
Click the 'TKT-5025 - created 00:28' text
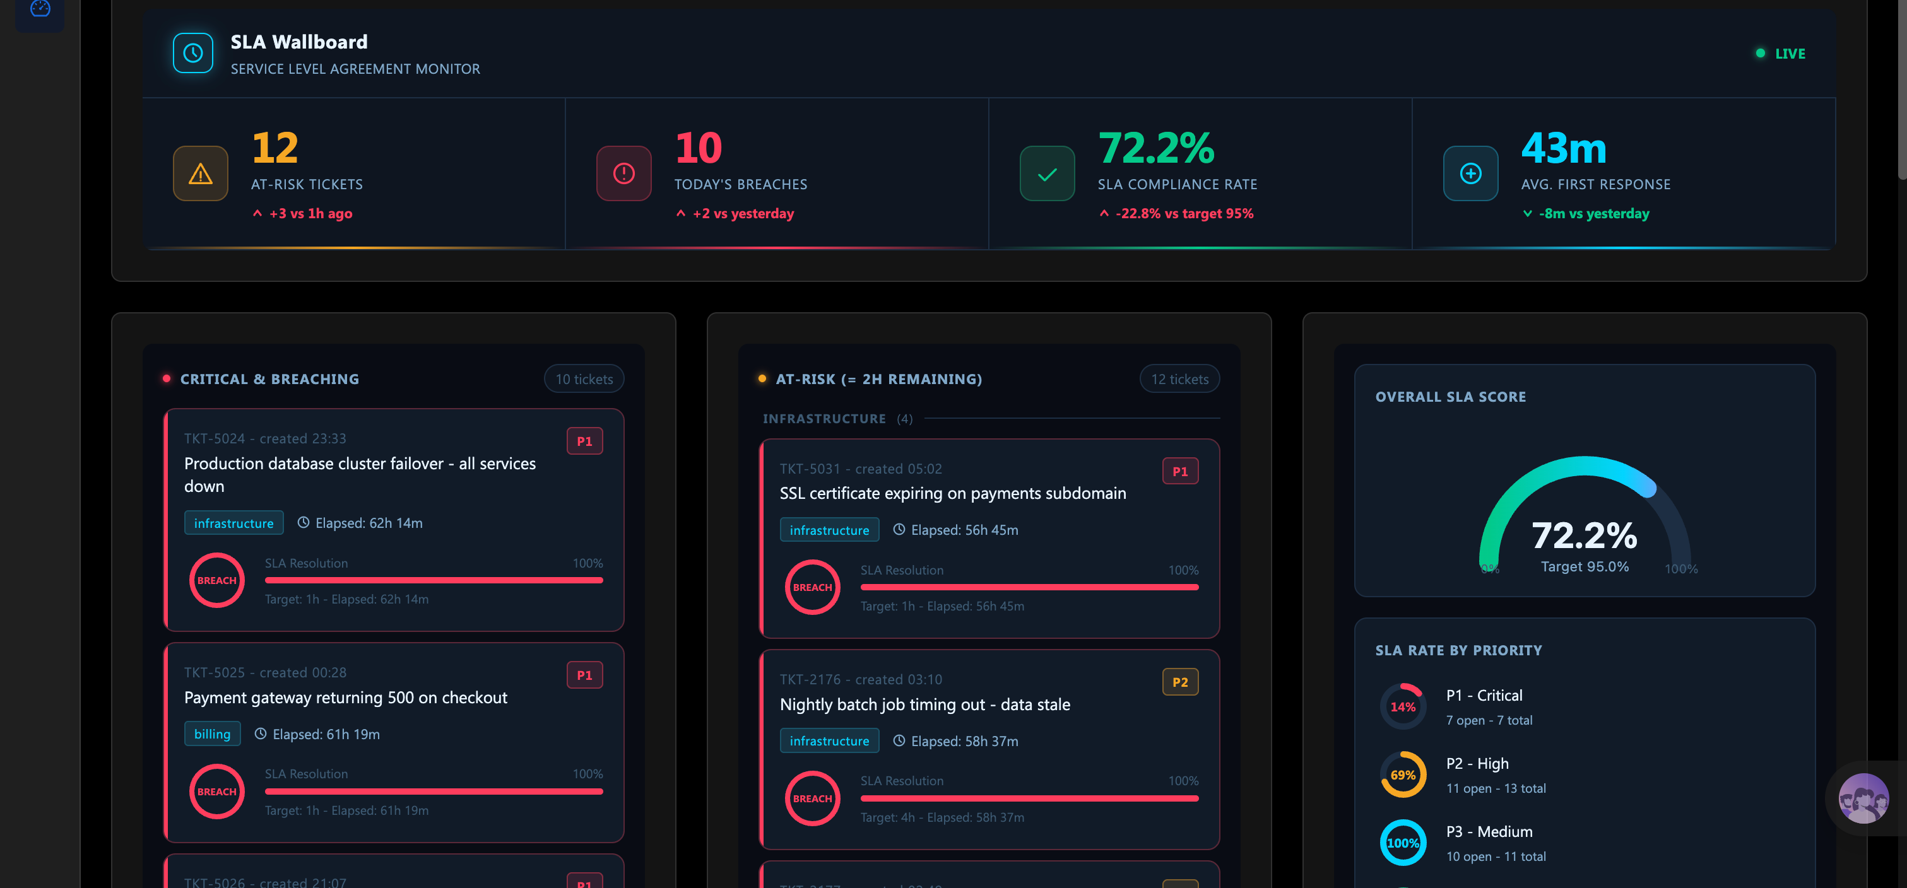coord(265,672)
